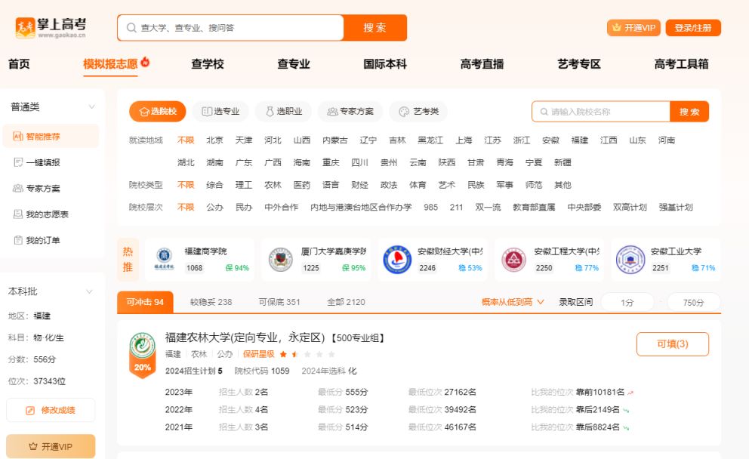The height and width of the screenshot is (459, 749).
Task: Select 不限 in the 院校层次 filter row
Action: point(186,208)
